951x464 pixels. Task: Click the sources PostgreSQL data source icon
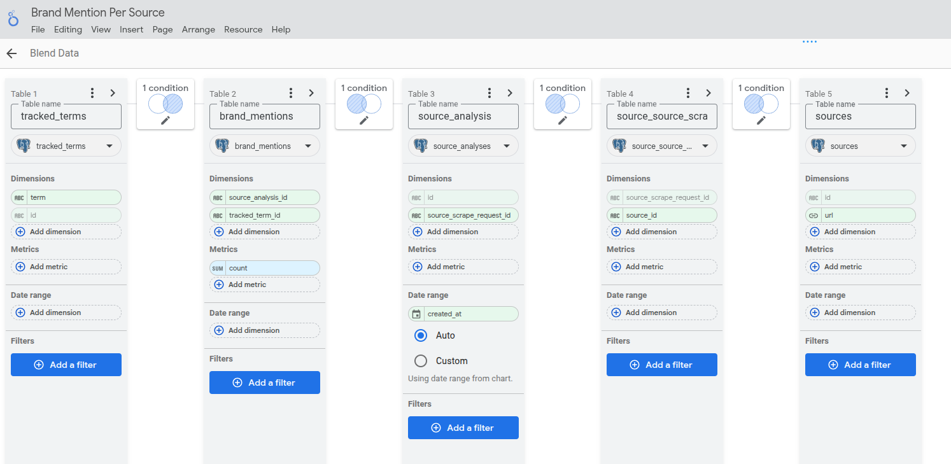coord(818,146)
